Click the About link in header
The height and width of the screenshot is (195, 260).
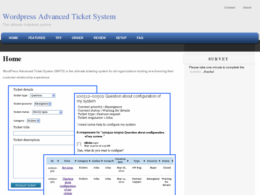coord(247,8)
